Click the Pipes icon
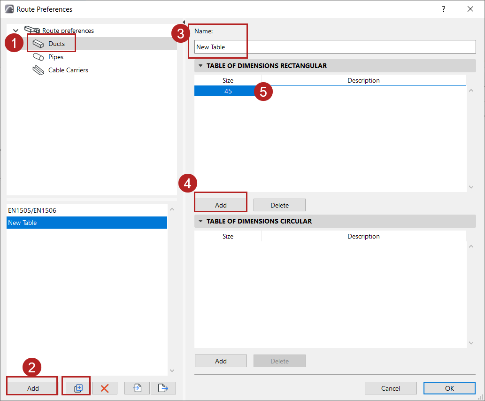 38,57
